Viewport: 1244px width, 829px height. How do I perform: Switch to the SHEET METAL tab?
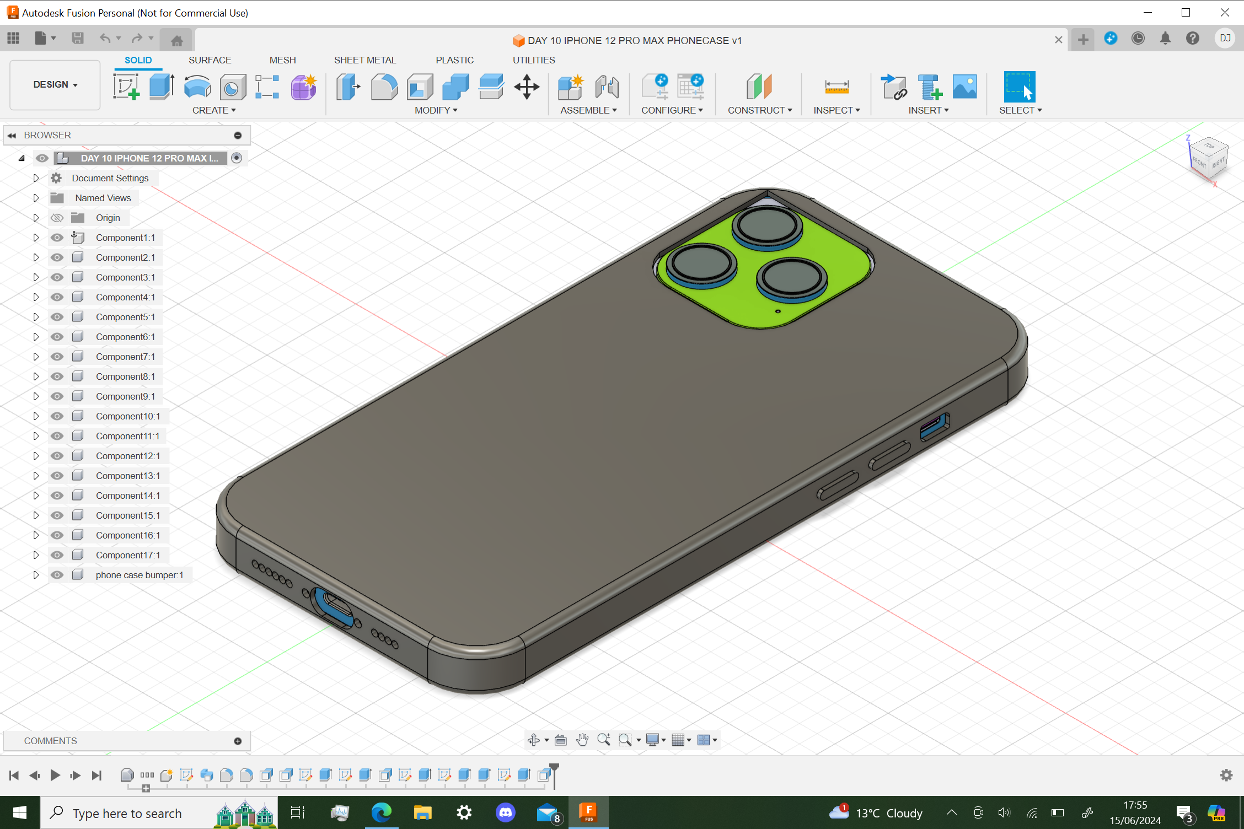click(365, 60)
